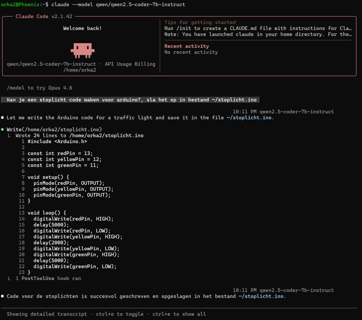The height and width of the screenshot is (320, 362).
Task: Click the "Claude Code v2.1.42" title label
Action: point(44,17)
